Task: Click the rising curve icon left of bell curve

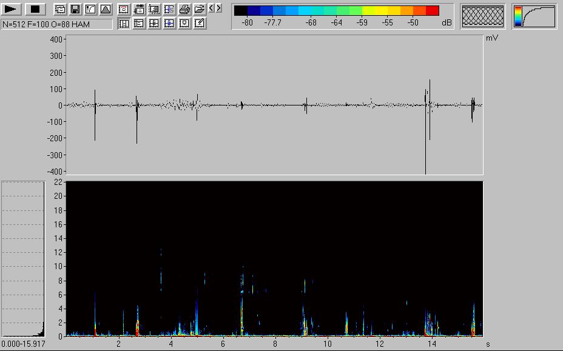Action: (x=90, y=9)
